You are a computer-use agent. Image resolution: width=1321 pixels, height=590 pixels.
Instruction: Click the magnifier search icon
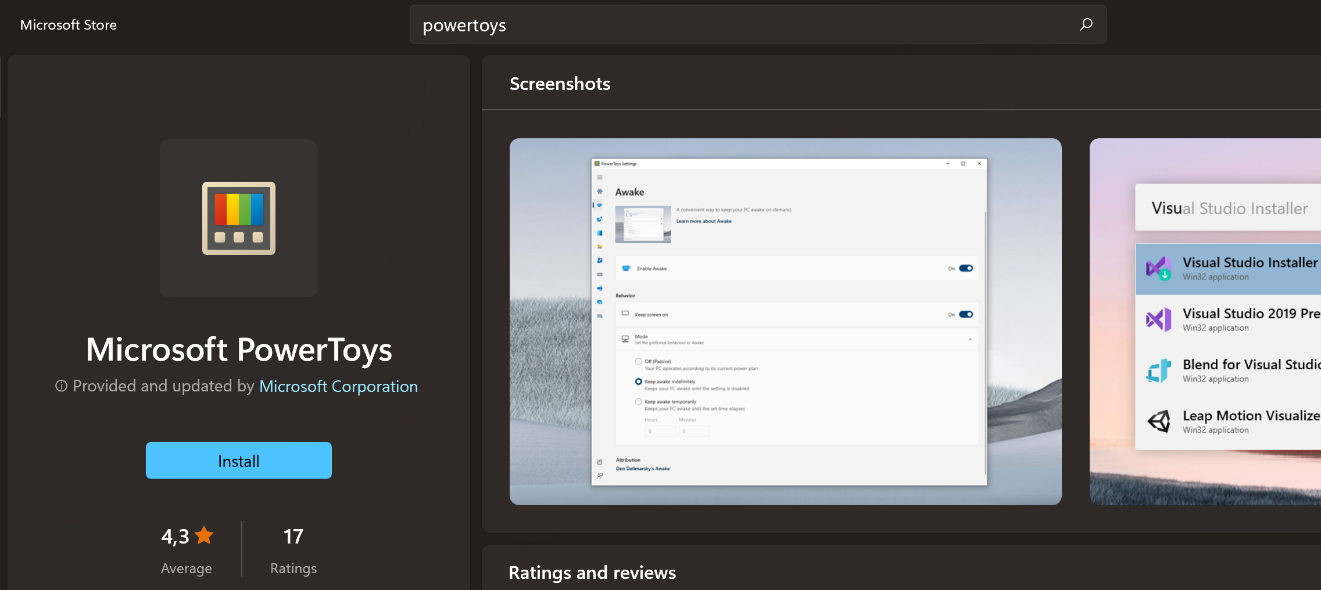(1086, 24)
